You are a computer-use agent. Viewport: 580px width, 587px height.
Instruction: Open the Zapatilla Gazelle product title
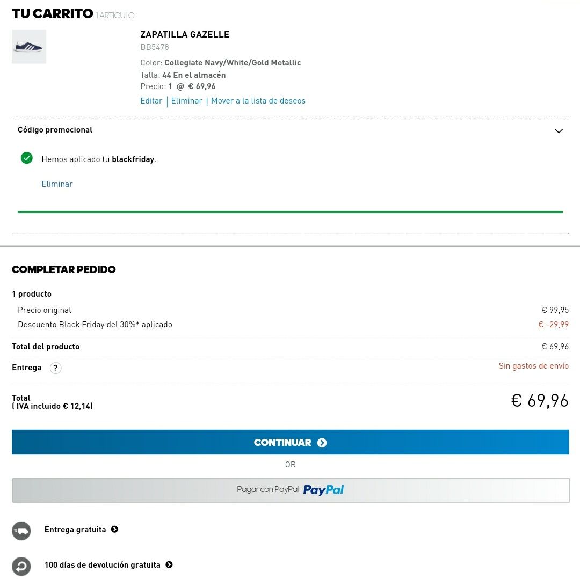185,34
